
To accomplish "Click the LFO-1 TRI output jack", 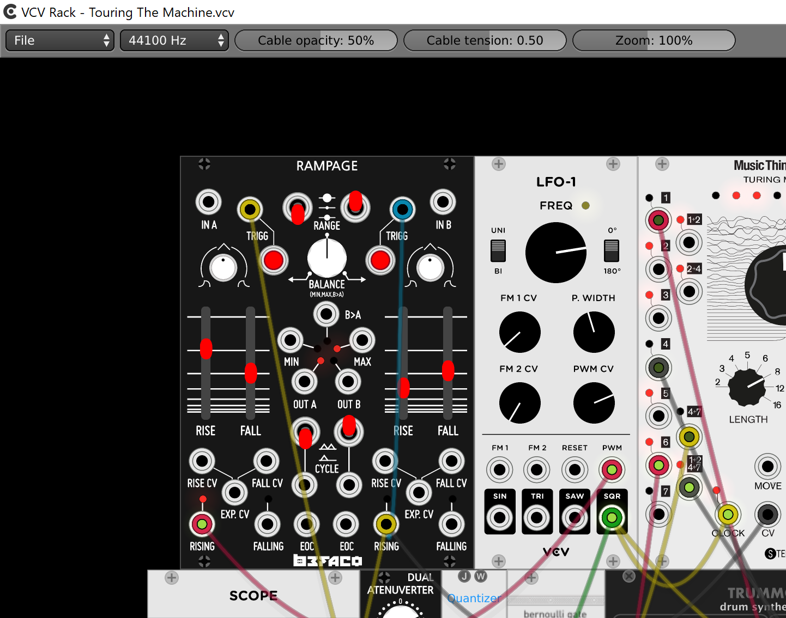I will (x=537, y=517).
